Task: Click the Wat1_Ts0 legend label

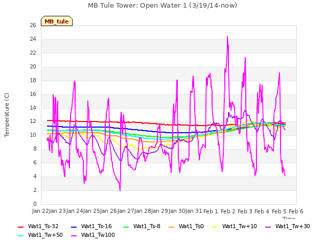Action: tap(191, 226)
